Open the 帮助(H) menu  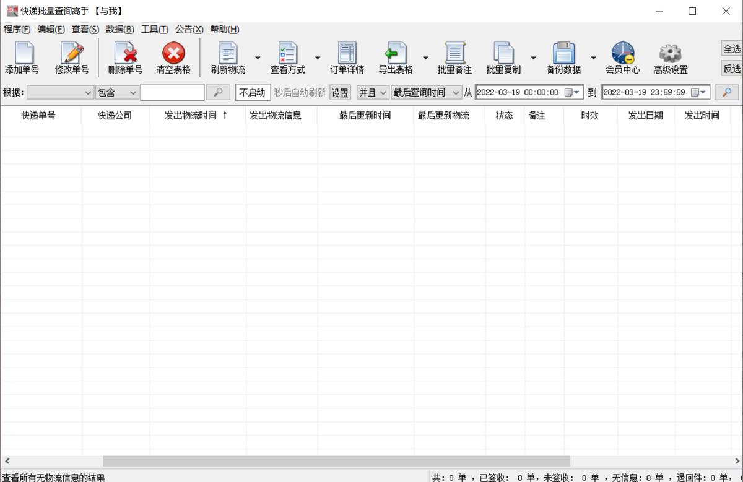(x=225, y=29)
